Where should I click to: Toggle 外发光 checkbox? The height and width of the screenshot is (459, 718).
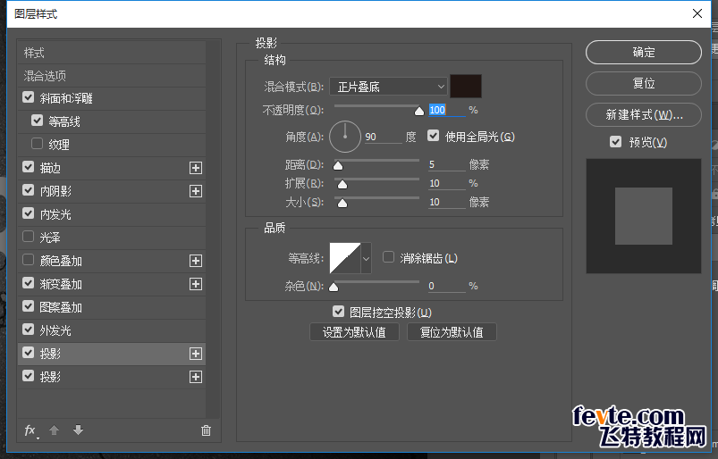coord(29,330)
